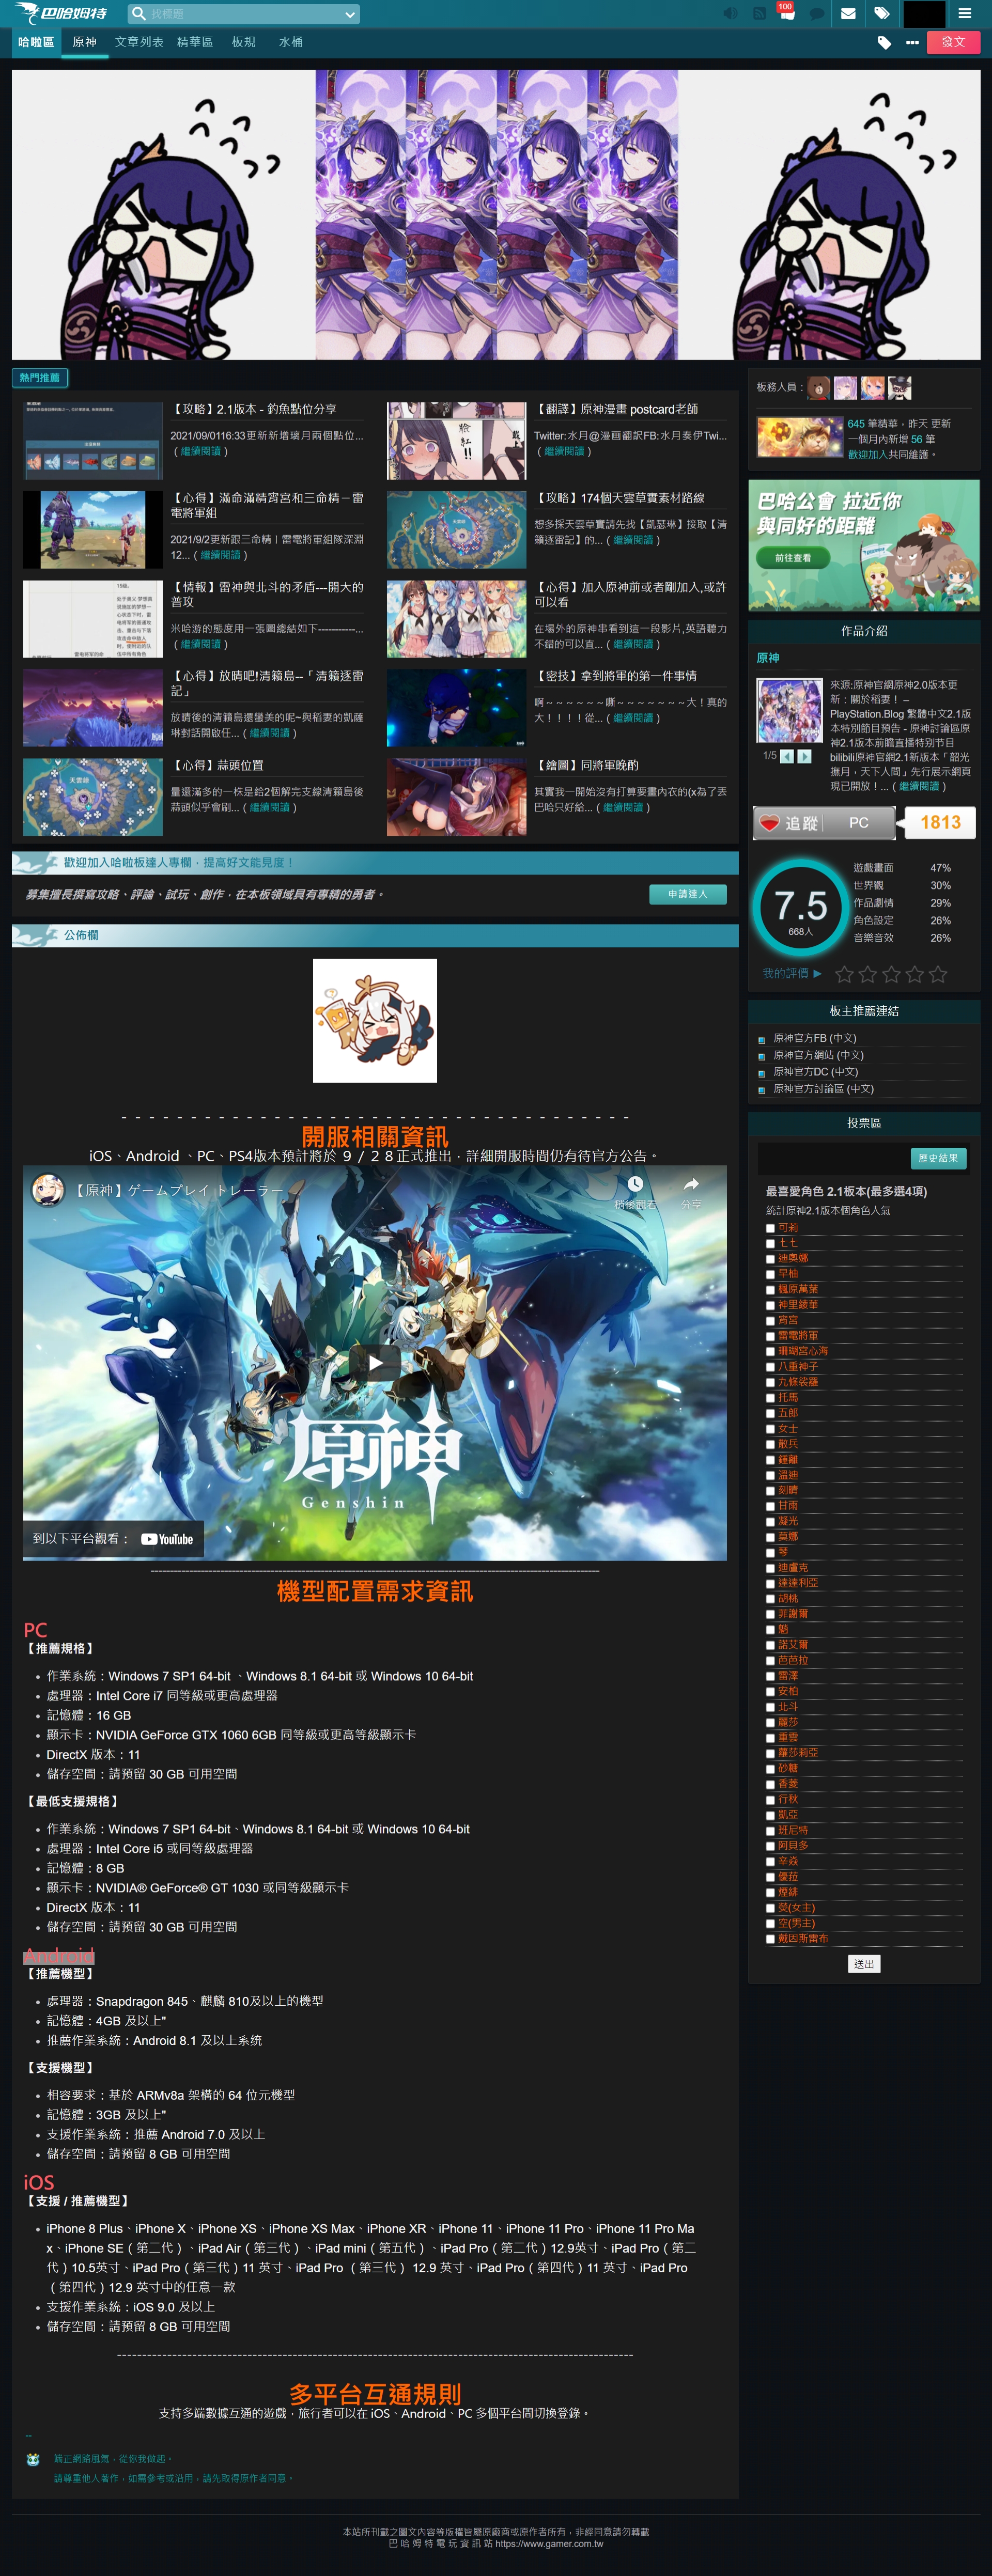Open the 原神官方DC (中文) link
This screenshot has height=2576, width=992.
(x=815, y=1072)
